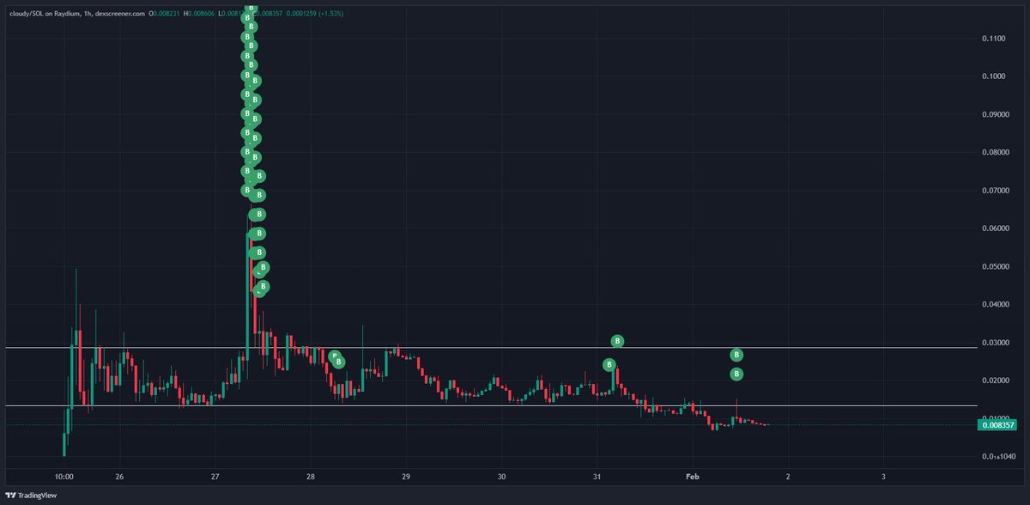Click the 31 date label on time axis
Viewport: 1030px width, 505px height.
pos(597,475)
